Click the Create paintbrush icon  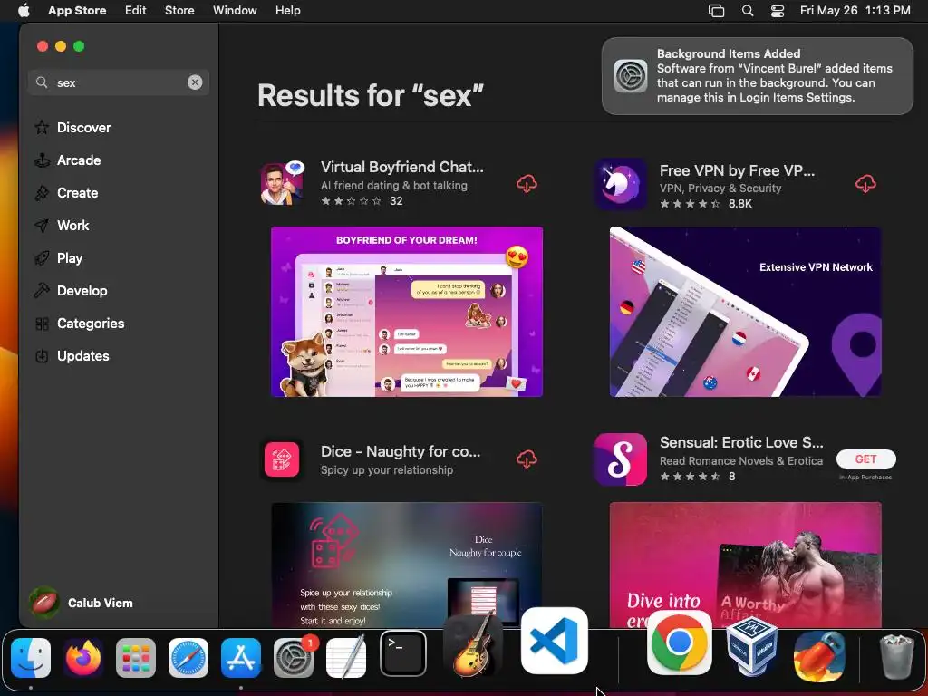pos(42,192)
